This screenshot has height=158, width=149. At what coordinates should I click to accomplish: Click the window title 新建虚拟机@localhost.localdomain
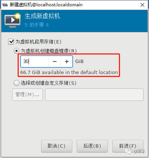coord(46,5)
